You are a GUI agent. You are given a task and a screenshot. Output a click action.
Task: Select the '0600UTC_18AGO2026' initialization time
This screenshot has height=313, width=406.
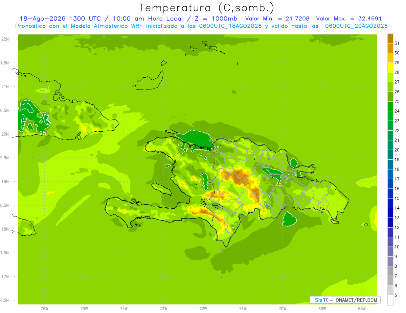pos(231,26)
